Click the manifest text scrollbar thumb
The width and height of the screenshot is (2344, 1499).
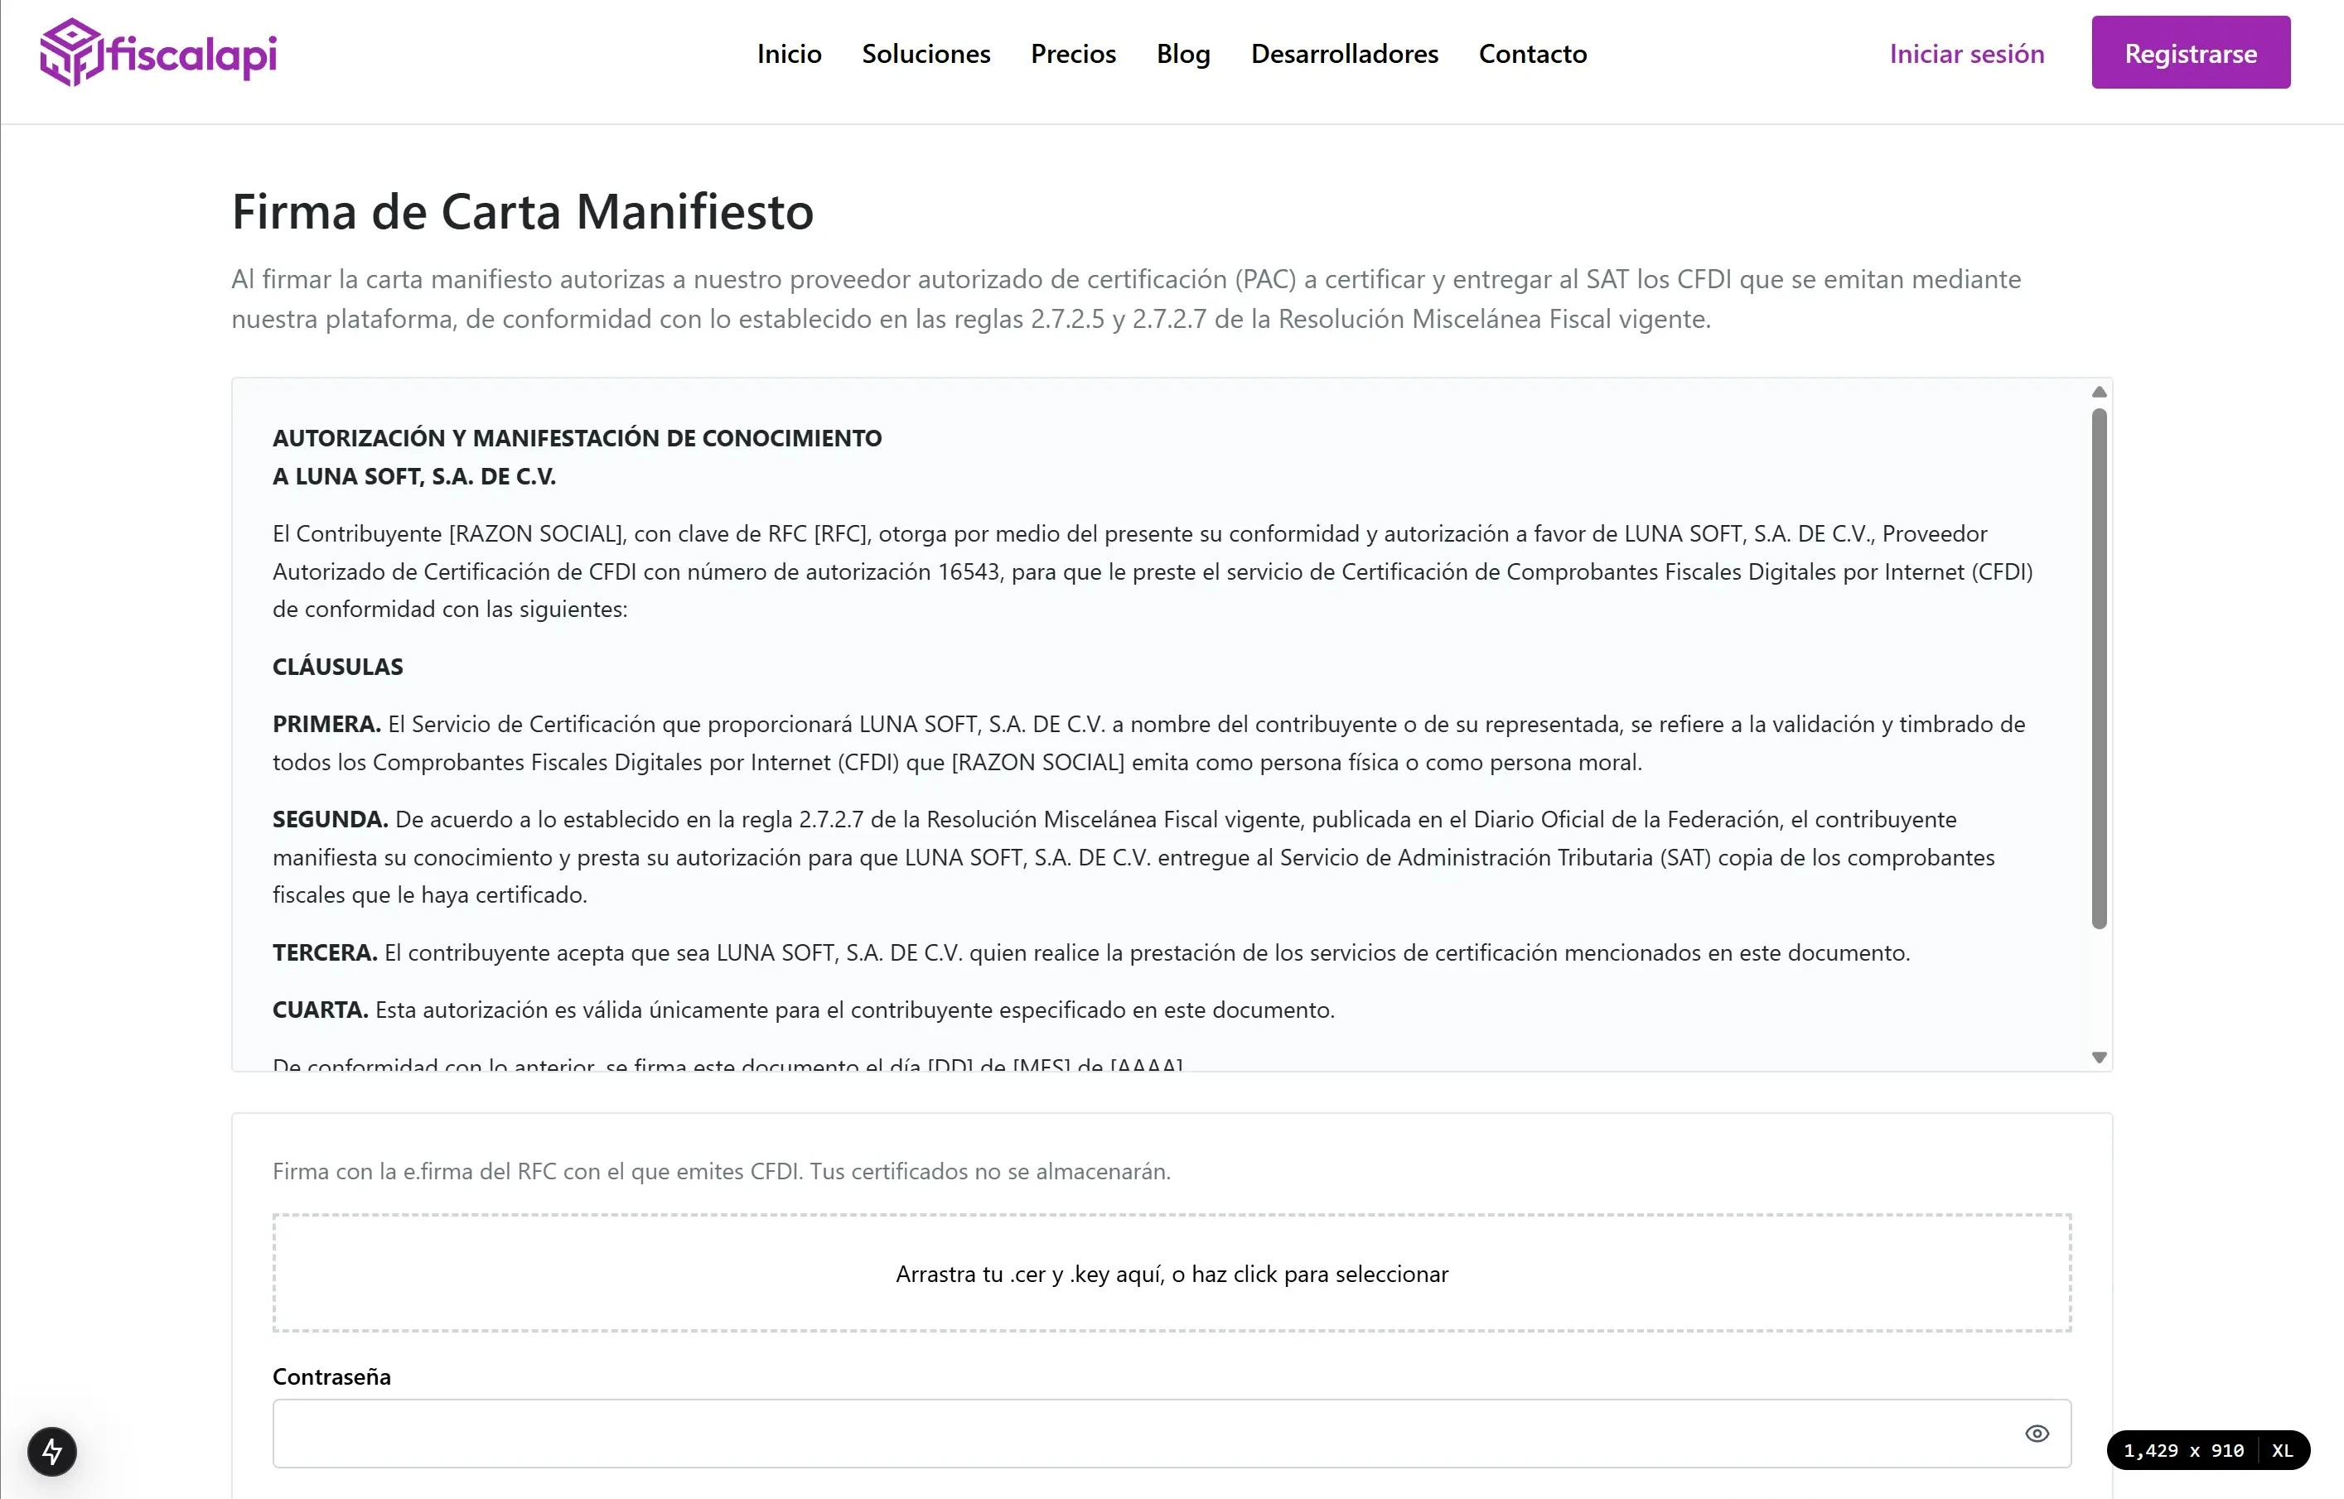click(x=2099, y=667)
